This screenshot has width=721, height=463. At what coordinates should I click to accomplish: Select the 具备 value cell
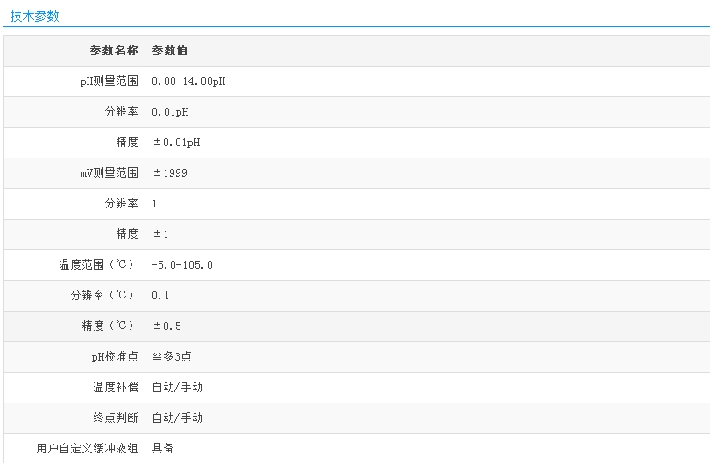click(x=163, y=448)
